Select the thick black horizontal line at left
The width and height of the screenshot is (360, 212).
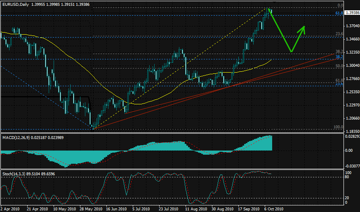tap(45, 97)
